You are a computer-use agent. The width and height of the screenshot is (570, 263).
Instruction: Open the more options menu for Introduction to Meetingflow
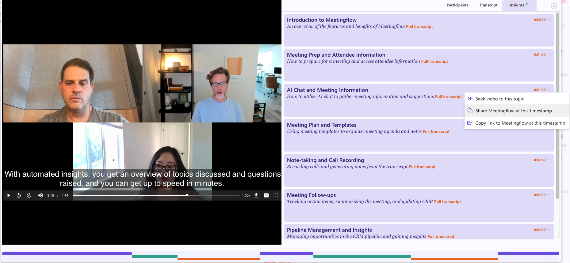tap(548, 20)
